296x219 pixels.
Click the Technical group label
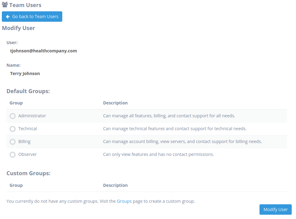click(x=28, y=129)
